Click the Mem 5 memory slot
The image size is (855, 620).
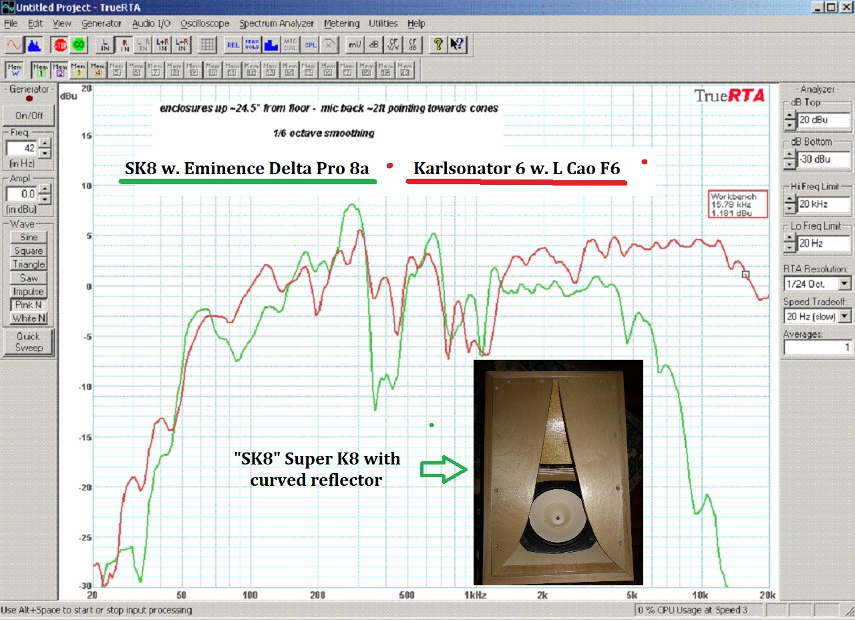tap(118, 69)
